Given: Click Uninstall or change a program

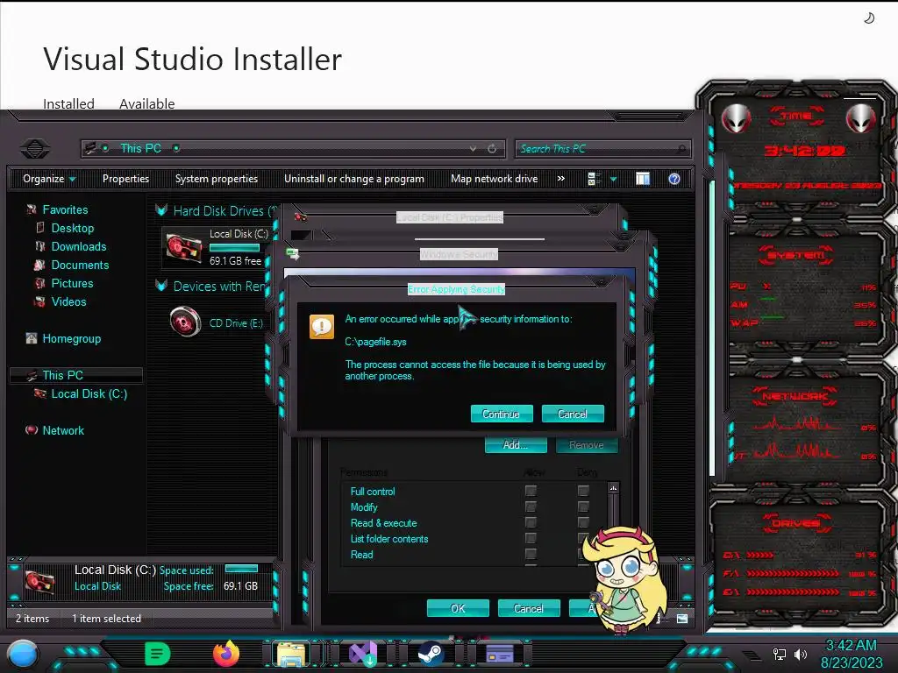Looking at the screenshot, I should [354, 179].
